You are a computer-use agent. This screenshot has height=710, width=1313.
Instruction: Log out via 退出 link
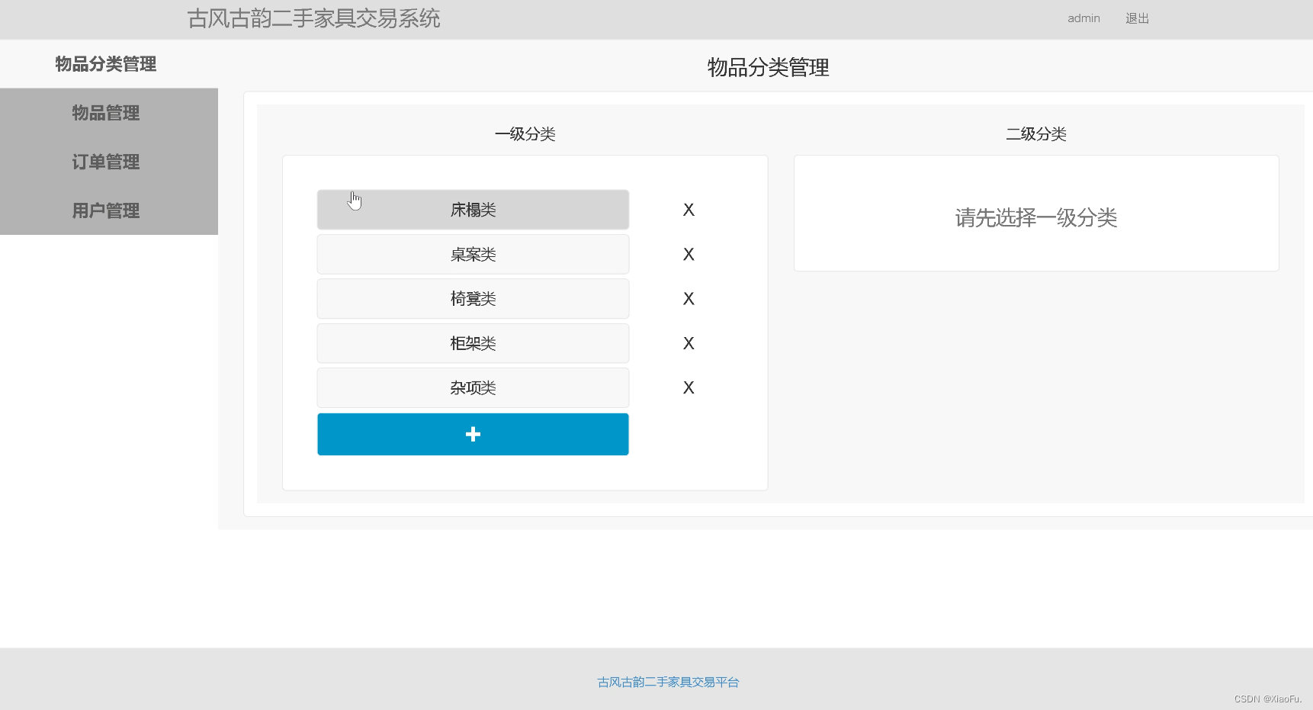1137,18
